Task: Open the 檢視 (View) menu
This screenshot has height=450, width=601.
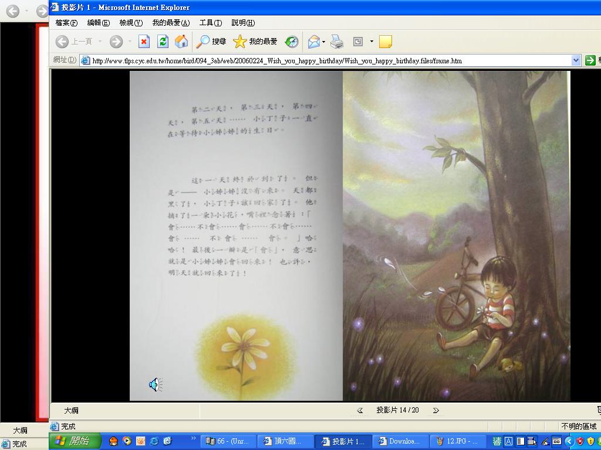Action: 130,23
